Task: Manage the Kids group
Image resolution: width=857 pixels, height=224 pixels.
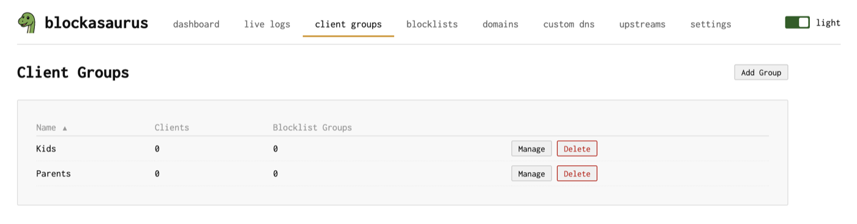Action: click(x=531, y=149)
